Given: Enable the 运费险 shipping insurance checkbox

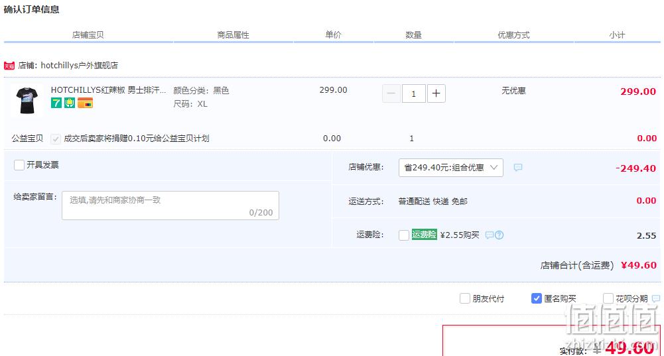Looking at the screenshot, I should pyautogui.click(x=404, y=235).
